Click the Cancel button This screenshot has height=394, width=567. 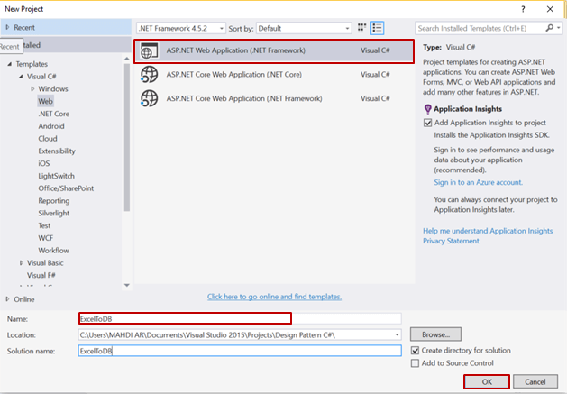tap(535, 381)
